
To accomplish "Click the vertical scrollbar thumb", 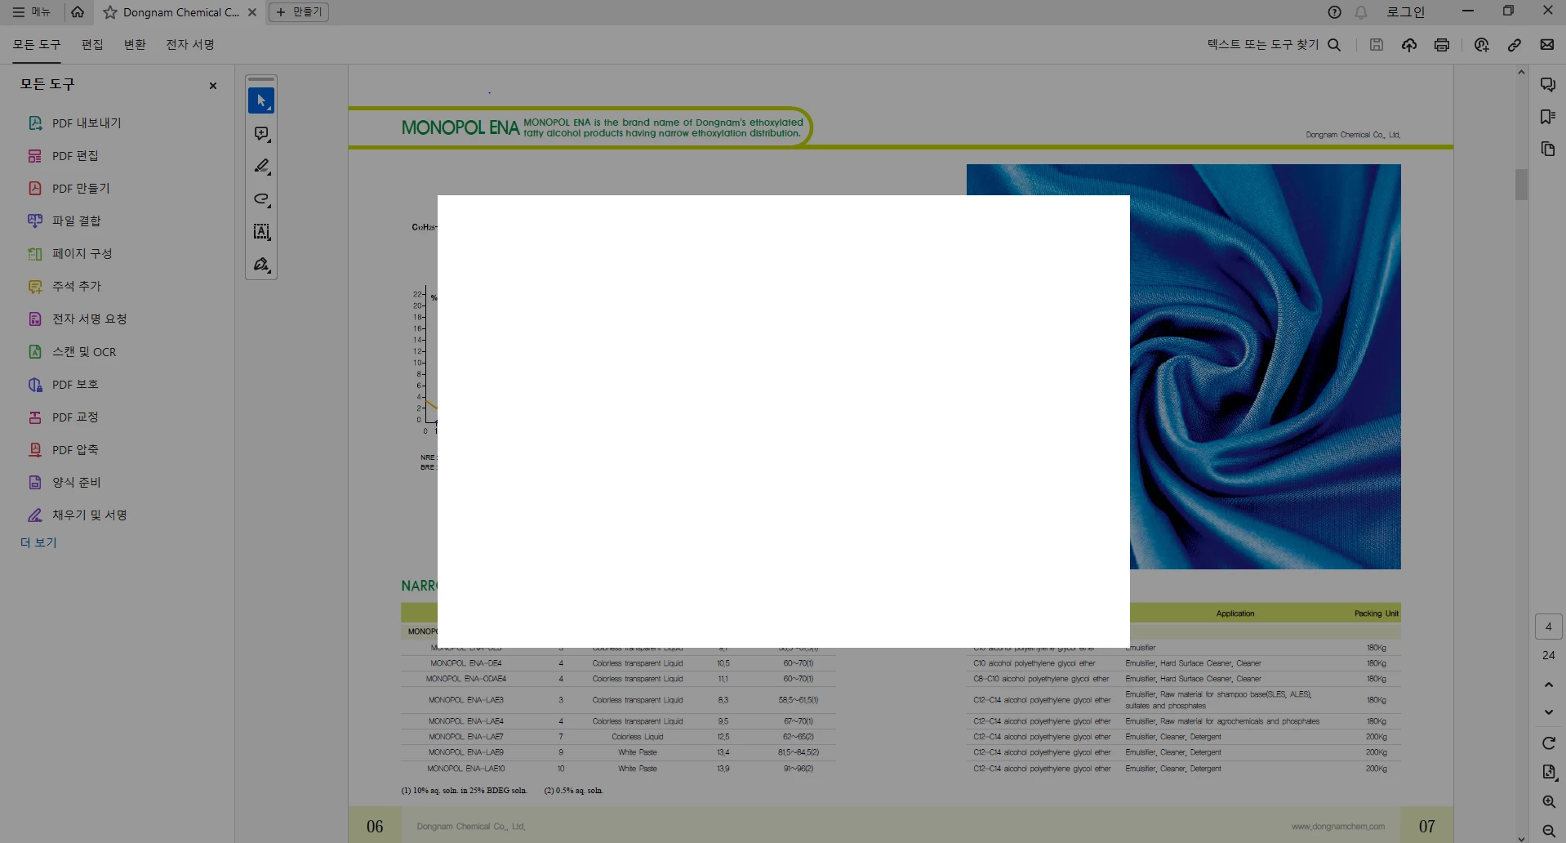I will 1521,185.
